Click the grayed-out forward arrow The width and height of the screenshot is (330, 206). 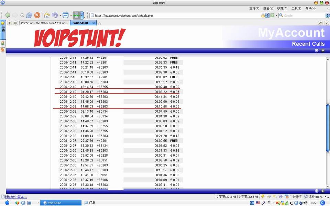pos(15,15)
